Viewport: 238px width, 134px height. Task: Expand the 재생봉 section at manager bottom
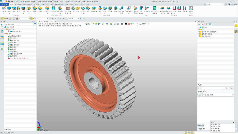coord(5,130)
